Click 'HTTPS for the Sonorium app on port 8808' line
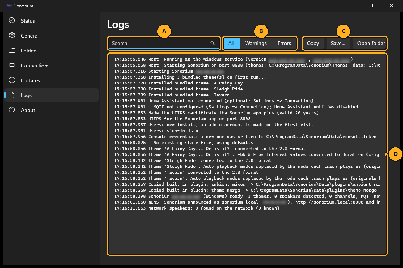403x268 pixels. (182, 119)
